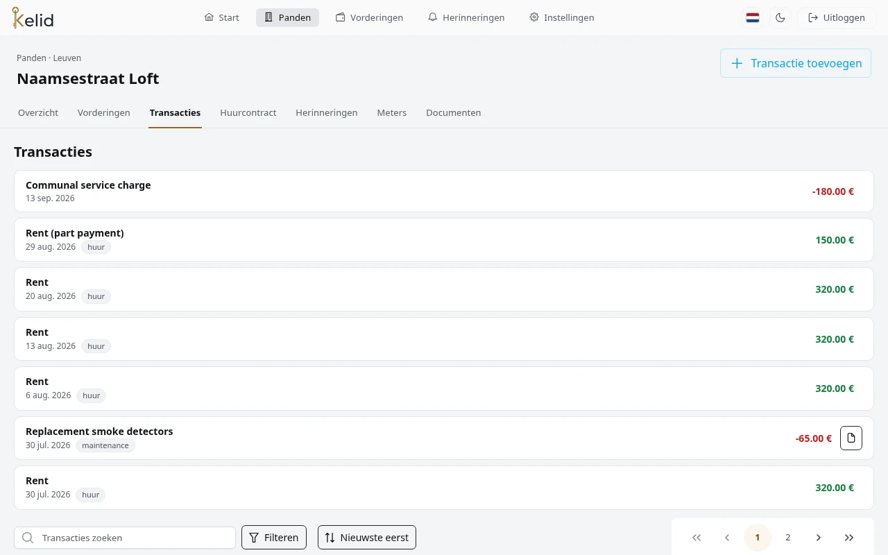
Task: Open Instellingen from top navigation
Action: click(x=561, y=17)
